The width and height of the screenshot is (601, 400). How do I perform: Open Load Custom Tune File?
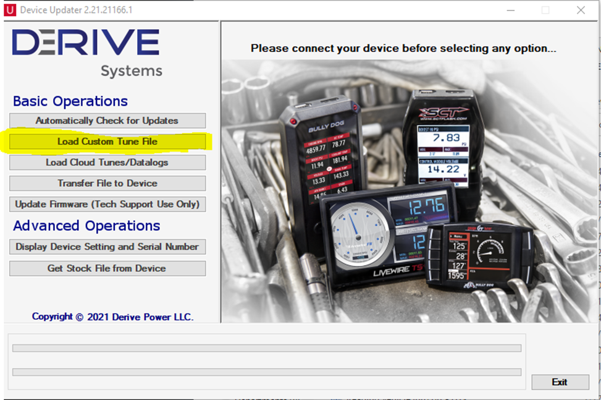[107, 142]
